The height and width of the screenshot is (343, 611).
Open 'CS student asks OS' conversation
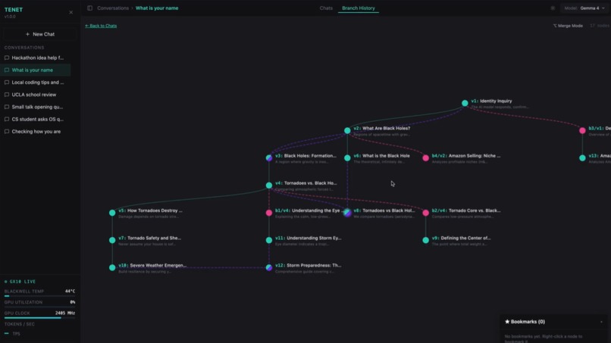[x=35, y=119]
